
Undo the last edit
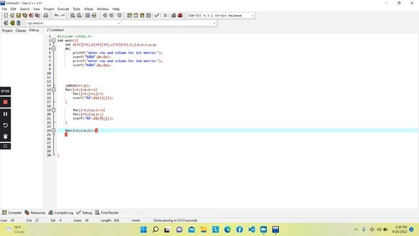tap(56, 16)
